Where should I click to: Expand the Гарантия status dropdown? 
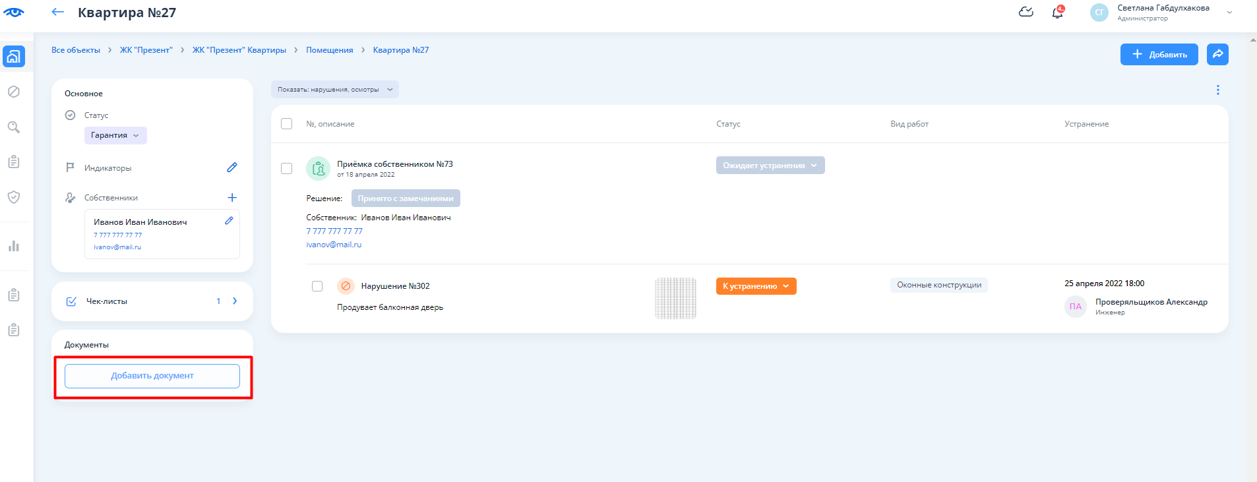tap(115, 135)
